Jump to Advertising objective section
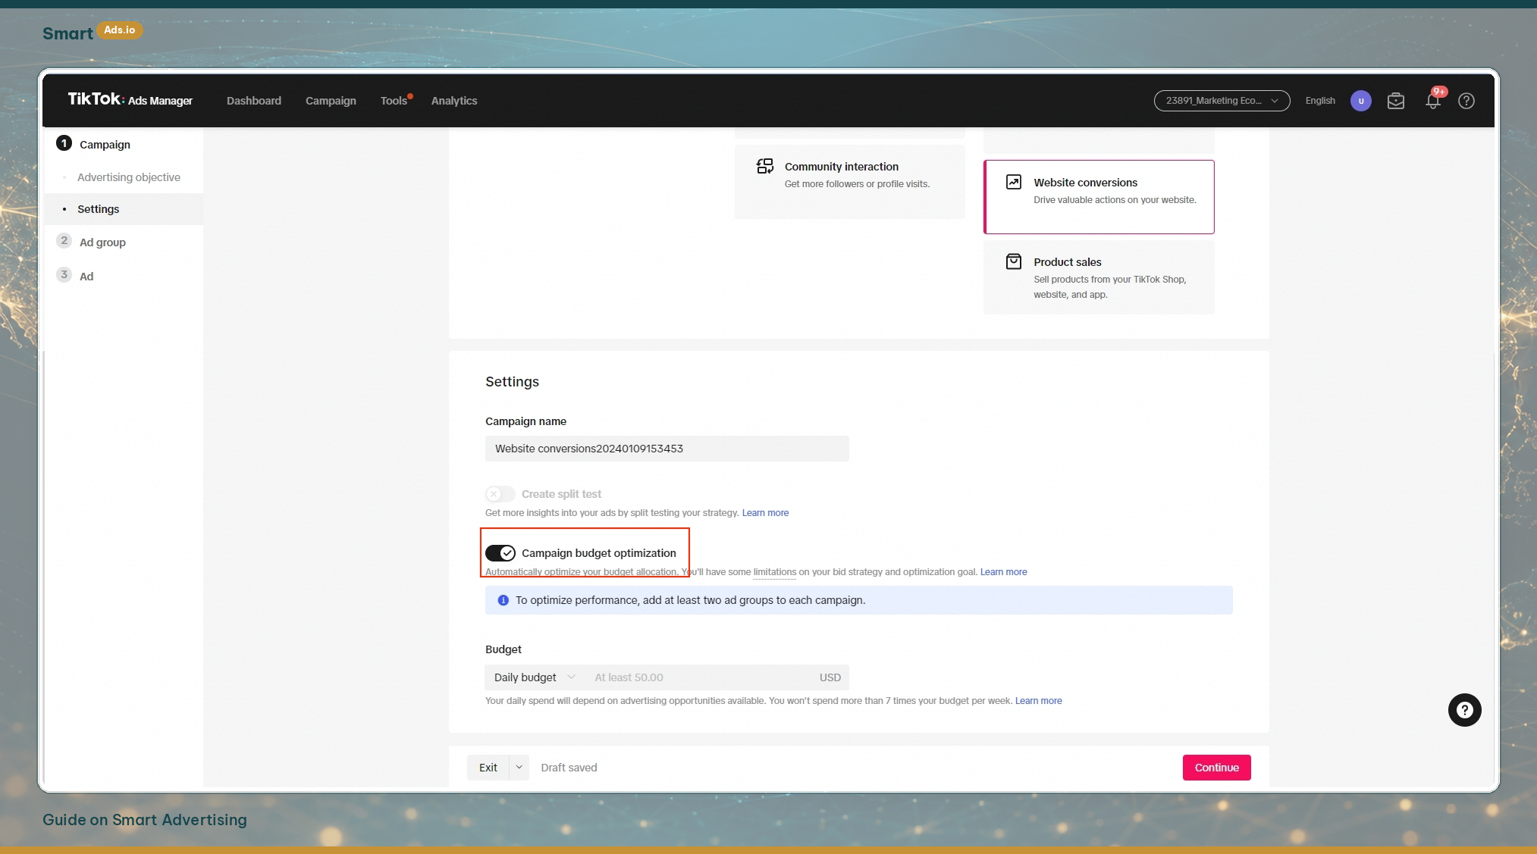This screenshot has height=854, width=1537. point(129,177)
